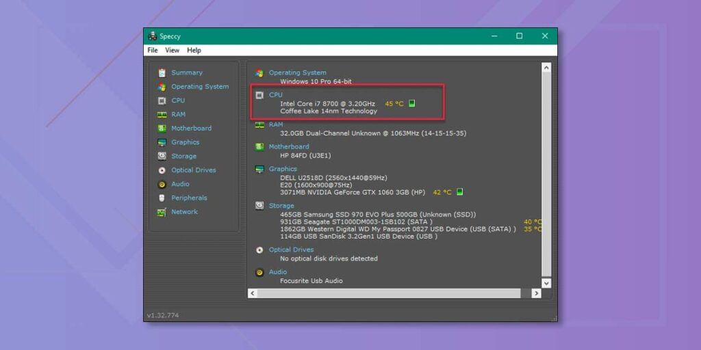Click the Summary clipboard icon in sidebar
Image resolution: width=701 pixels, height=350 pixels.
pos(162,72)
